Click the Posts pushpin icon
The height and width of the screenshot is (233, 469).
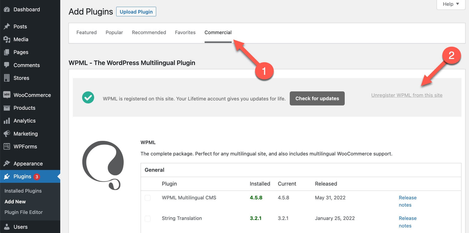pos(7,26)
